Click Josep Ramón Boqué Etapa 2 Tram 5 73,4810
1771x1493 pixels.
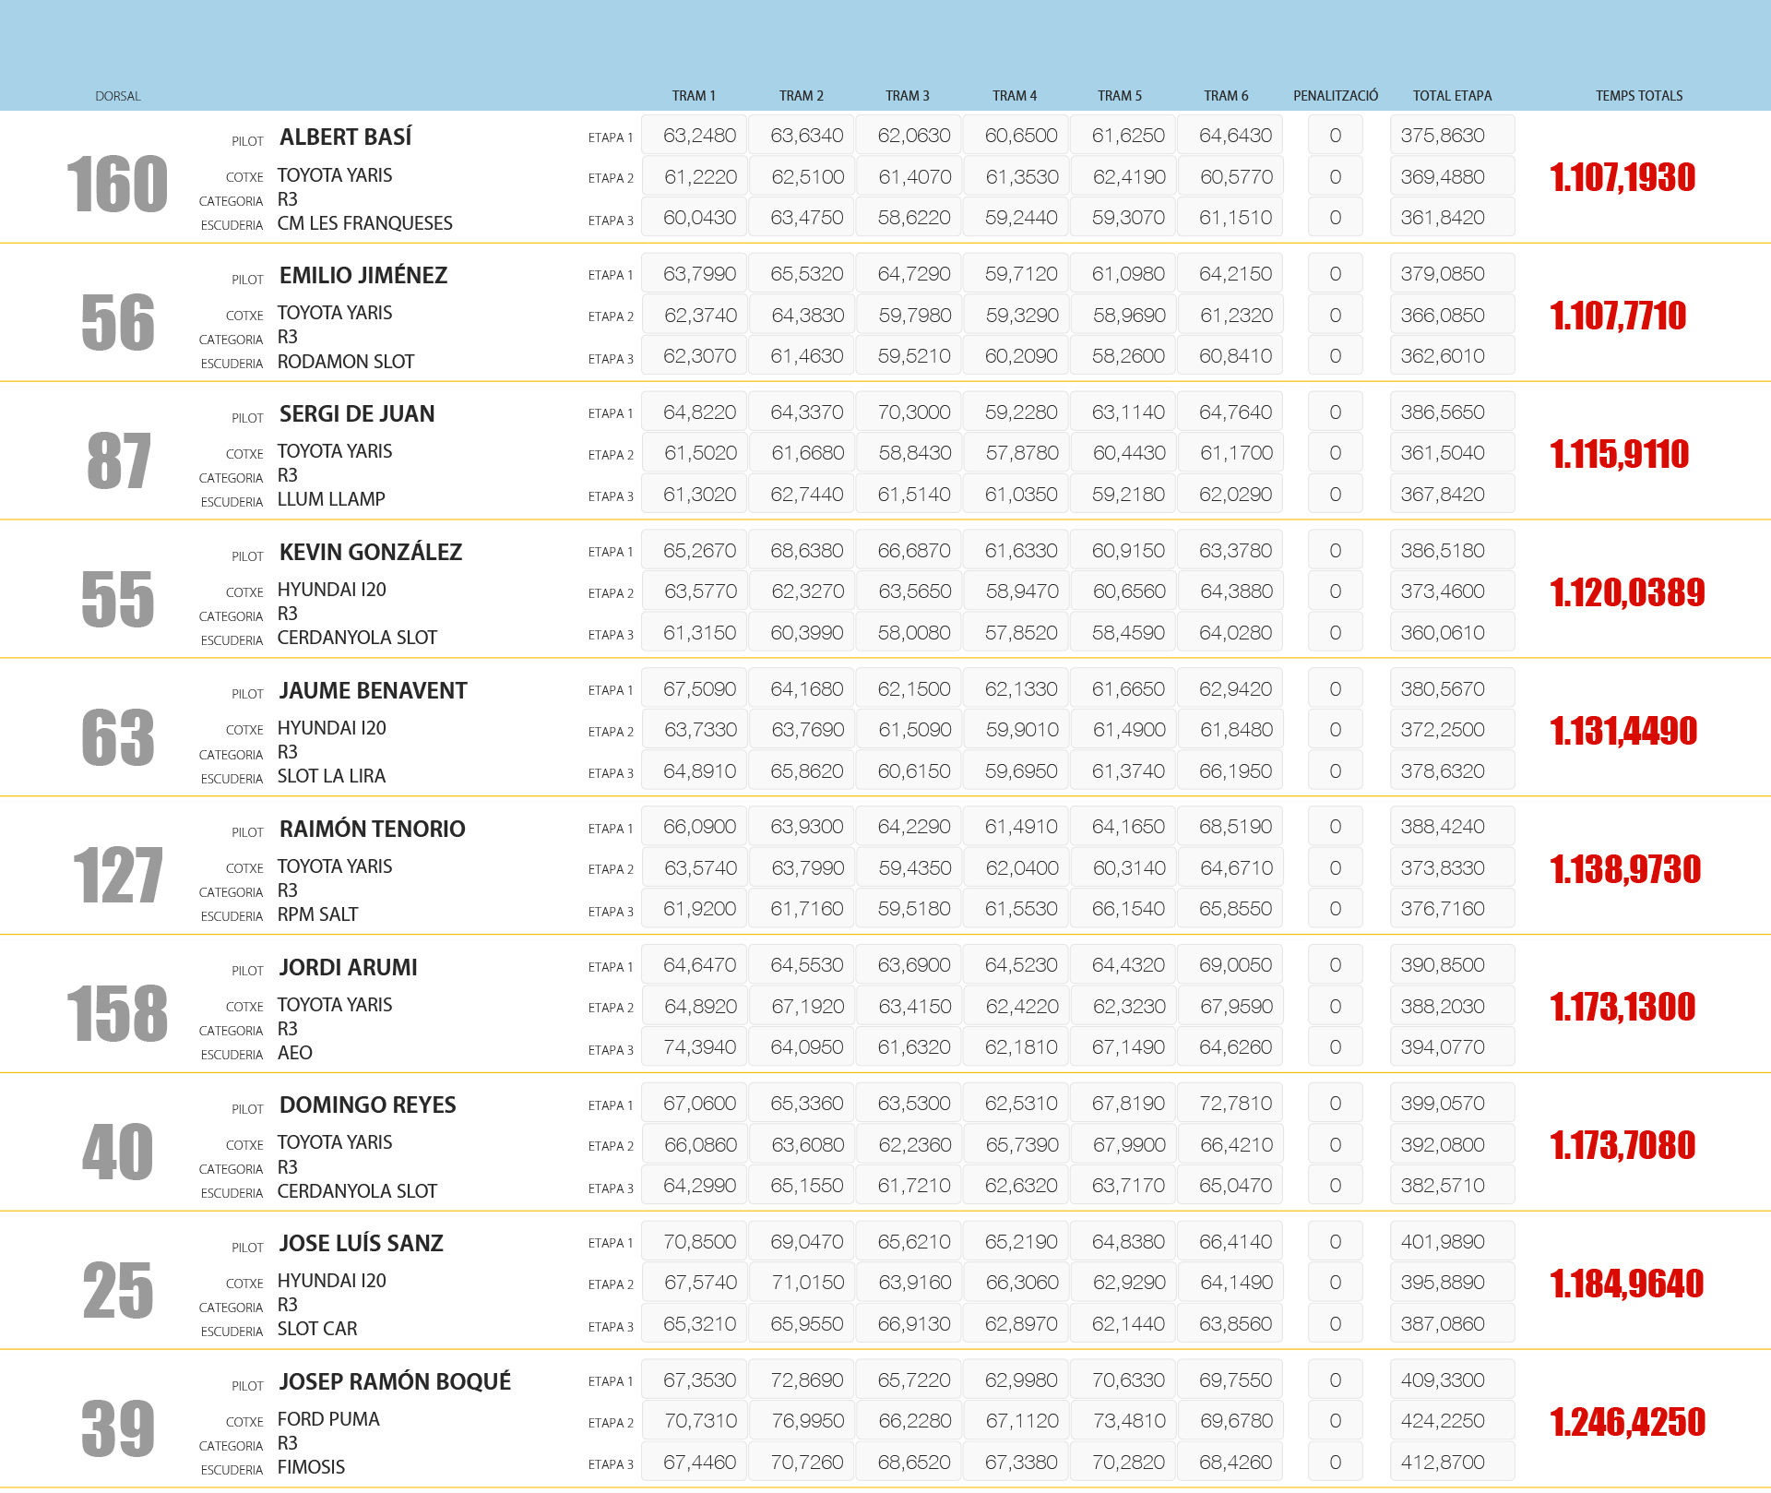coord(1128,1421)
